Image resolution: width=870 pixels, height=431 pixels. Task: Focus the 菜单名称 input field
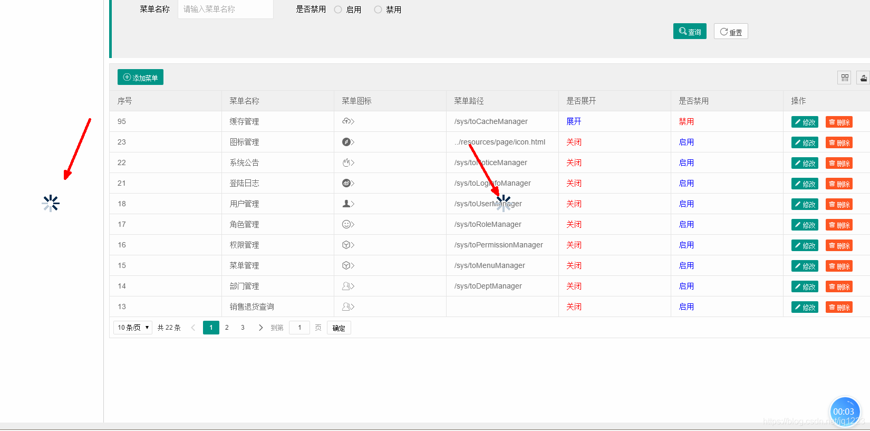click(x=226, y=9)
